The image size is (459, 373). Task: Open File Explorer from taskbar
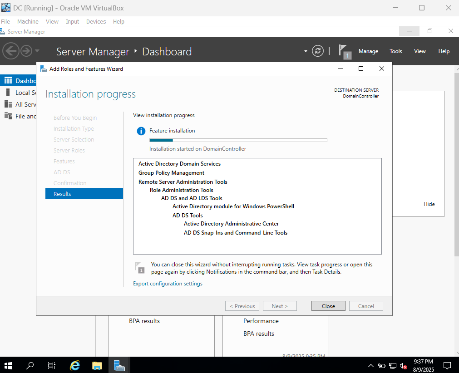point(97,365)
